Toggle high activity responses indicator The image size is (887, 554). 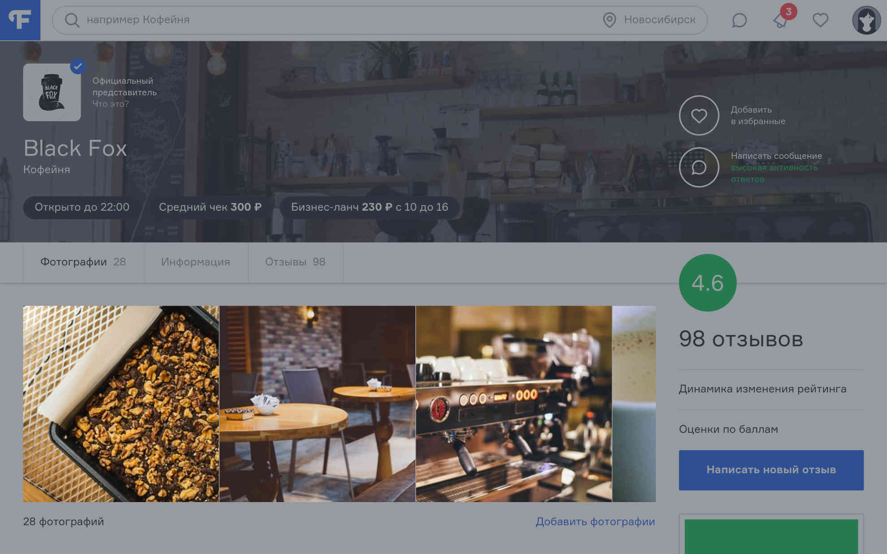pyautogui.click(x=775, y=172)
